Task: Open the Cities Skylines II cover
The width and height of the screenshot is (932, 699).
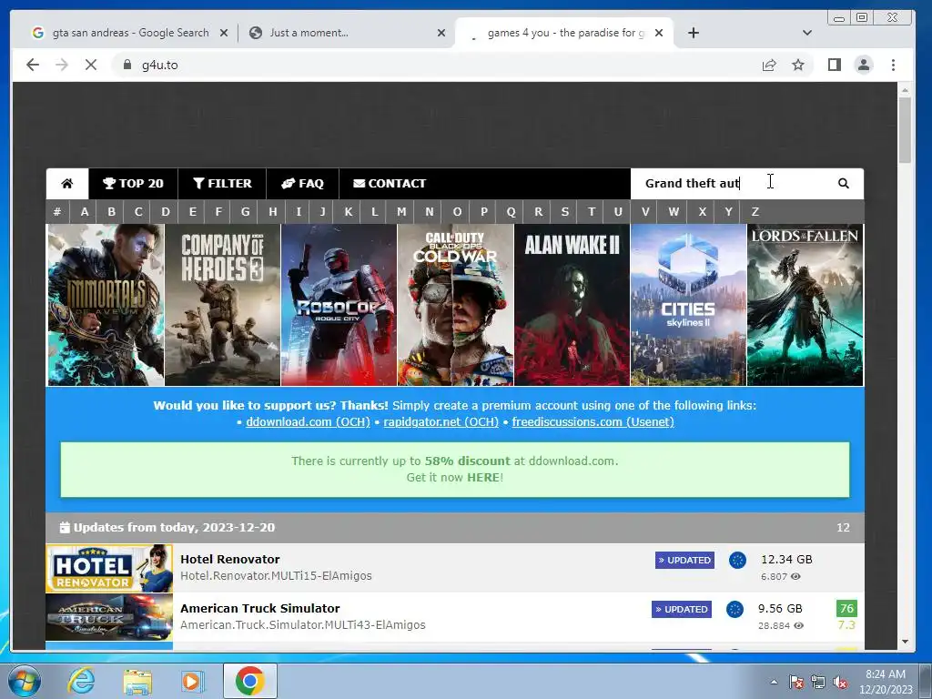Action: [x=688, y=305]
